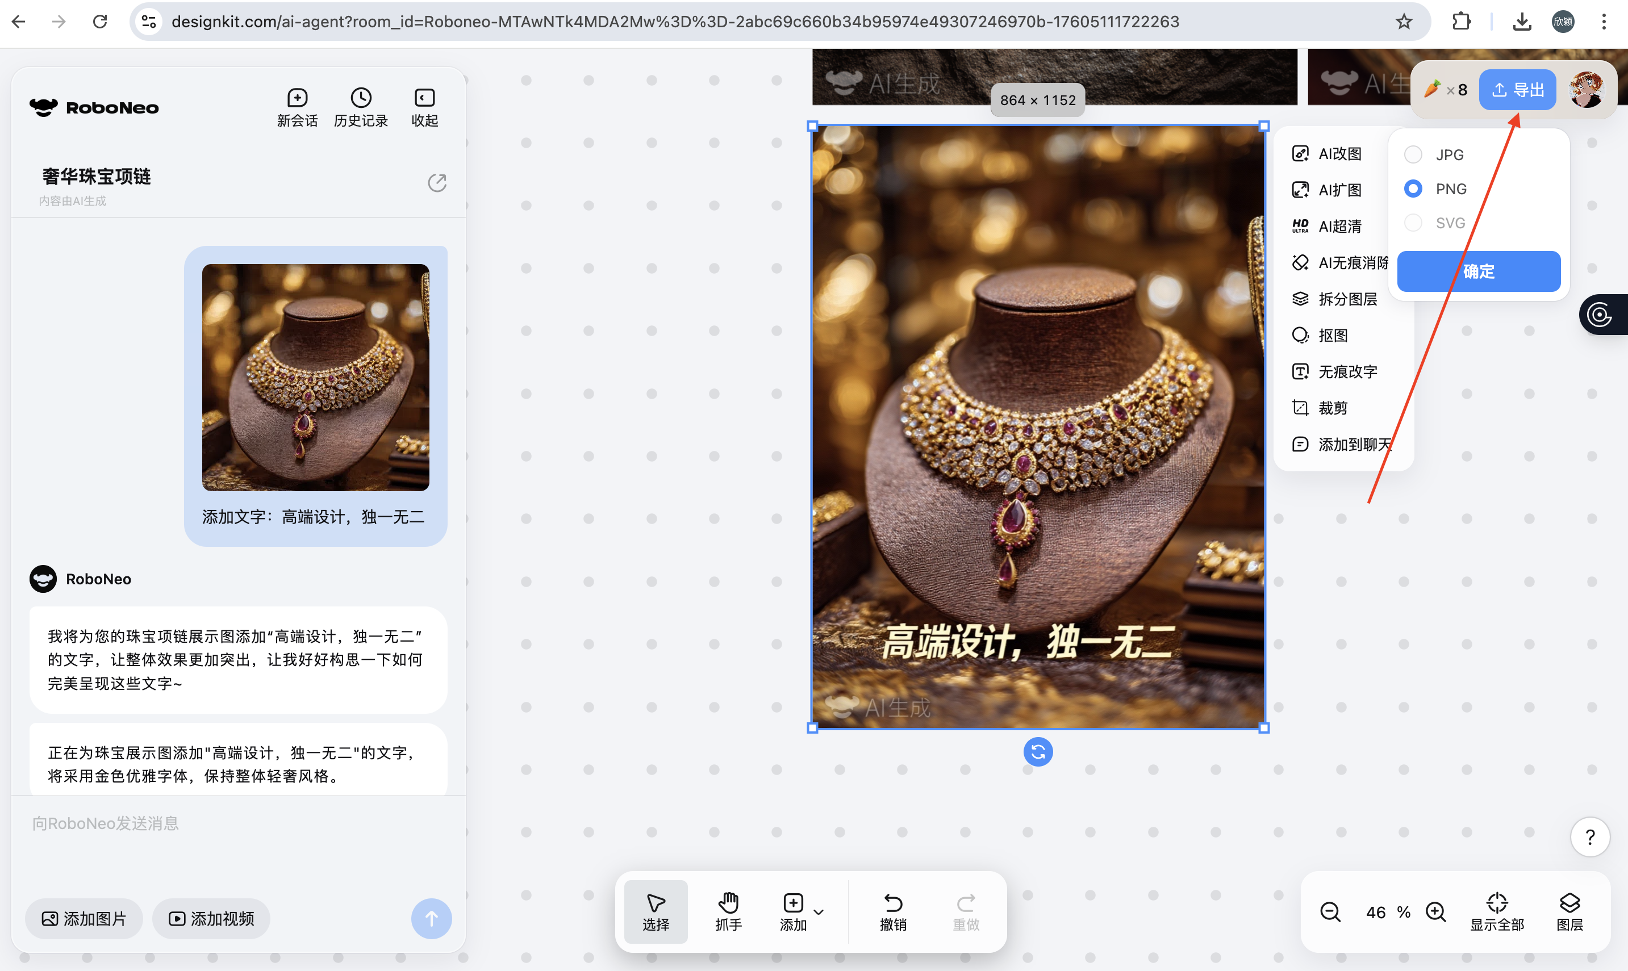Screen dimensions: 1628x971
Task: Select the hand (抓手) tool
Action: (x=728, y=911)
